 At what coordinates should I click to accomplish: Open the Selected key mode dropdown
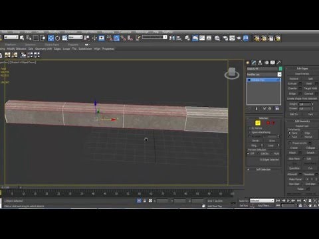click(262, 200)
